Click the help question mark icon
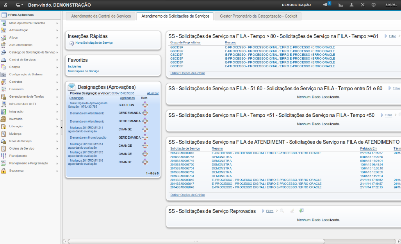The image size is (401, 244). pos(374,5)
